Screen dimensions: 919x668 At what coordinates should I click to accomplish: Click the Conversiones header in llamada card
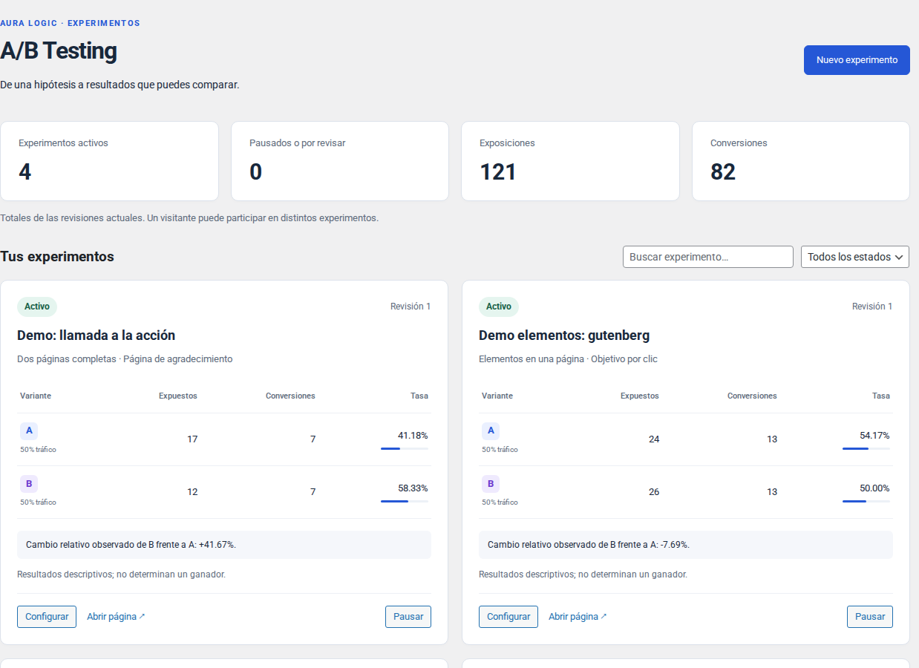tap(290, 396)
